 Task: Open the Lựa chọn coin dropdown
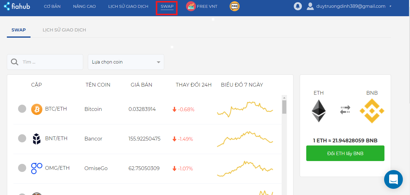coord(126,62)
